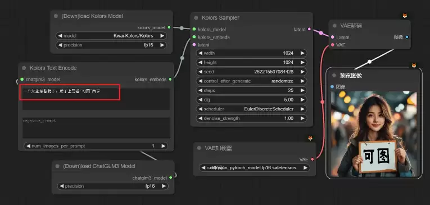
Task: Click the positive prompt text box
Action: click(x=96, y=99)
